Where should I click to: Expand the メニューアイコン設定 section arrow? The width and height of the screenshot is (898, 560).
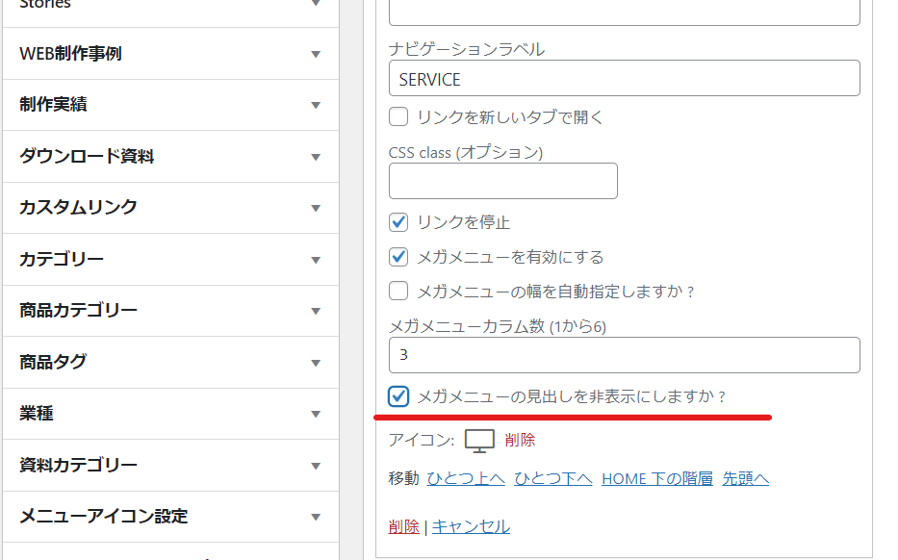pyautogui.click(x=316, y=517)
